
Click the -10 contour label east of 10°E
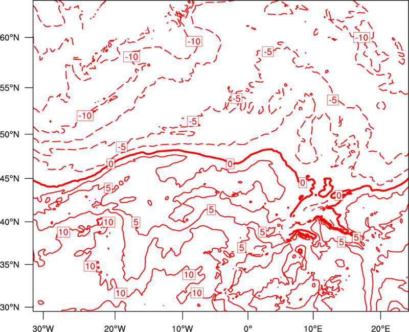pos(361,38)
